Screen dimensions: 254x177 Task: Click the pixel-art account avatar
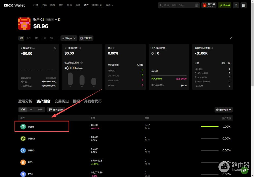tap(24, 24)
